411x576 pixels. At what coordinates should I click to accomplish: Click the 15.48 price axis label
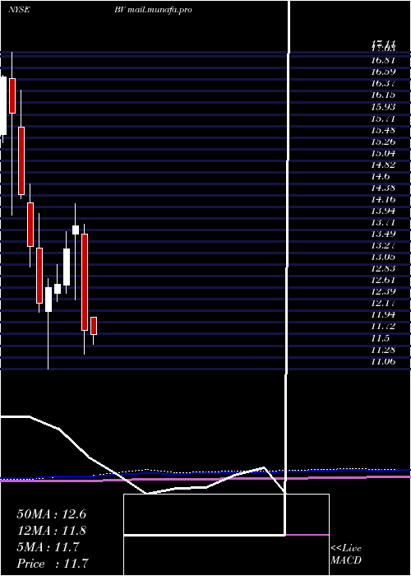point(383,130)
